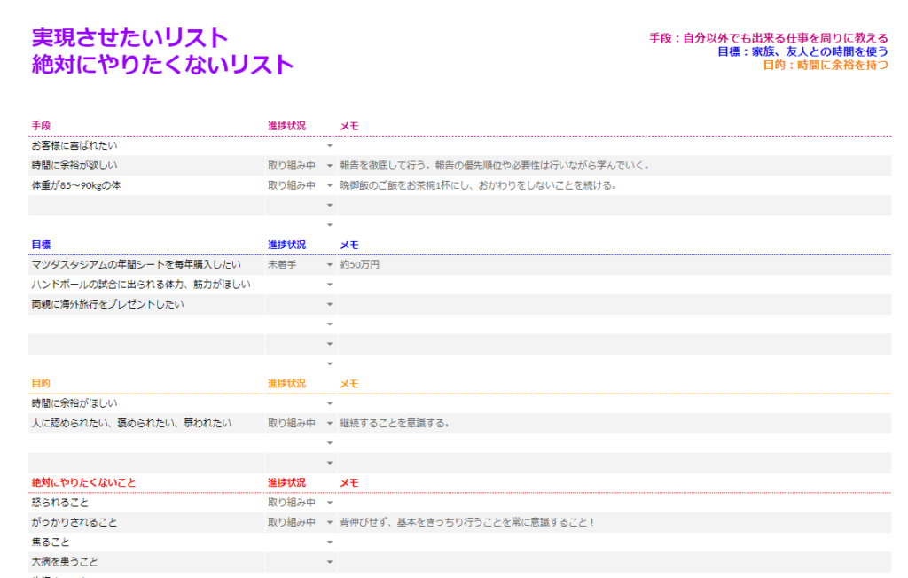Open 取り組み中 dropdown for 体重が85〜90kgの体 row
Screen dimensions: 908x578
(x=330, y=185)
